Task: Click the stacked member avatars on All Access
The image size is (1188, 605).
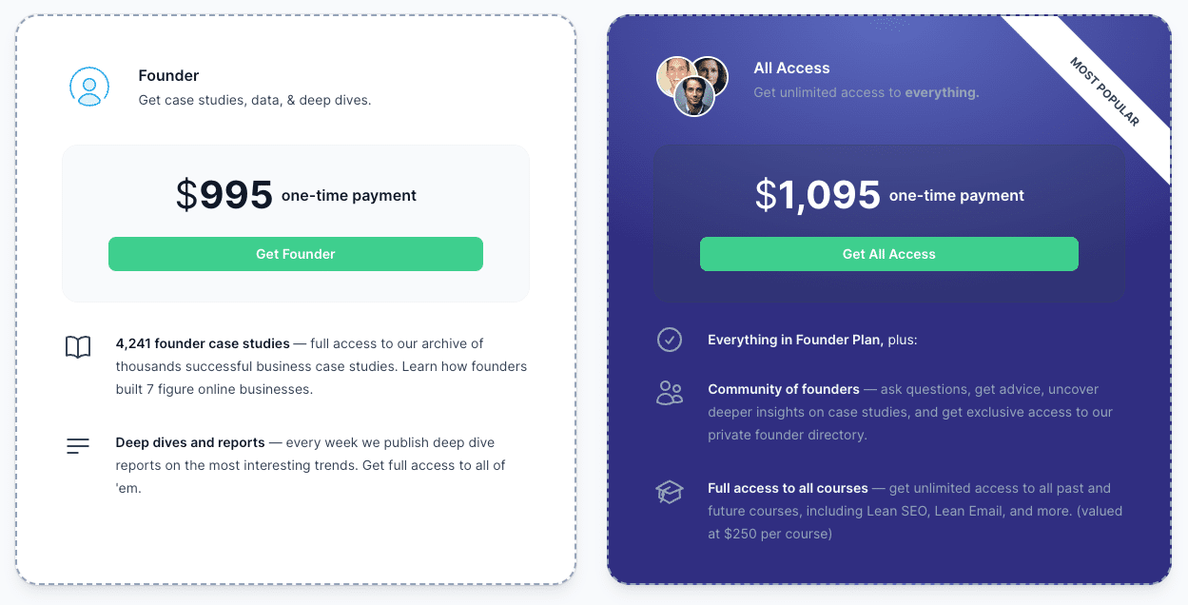Action: point(691,86)
